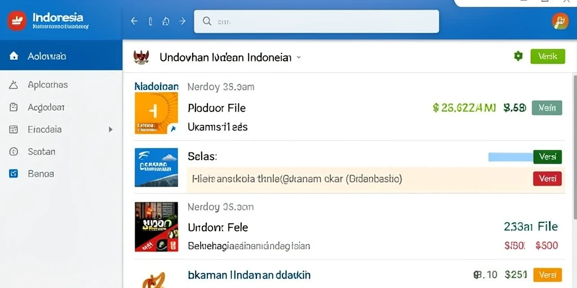The height and width of the screenshot is (288, 577).
Task: Open the bkaman Indanan ddatkin link
Action: (248, 274)
